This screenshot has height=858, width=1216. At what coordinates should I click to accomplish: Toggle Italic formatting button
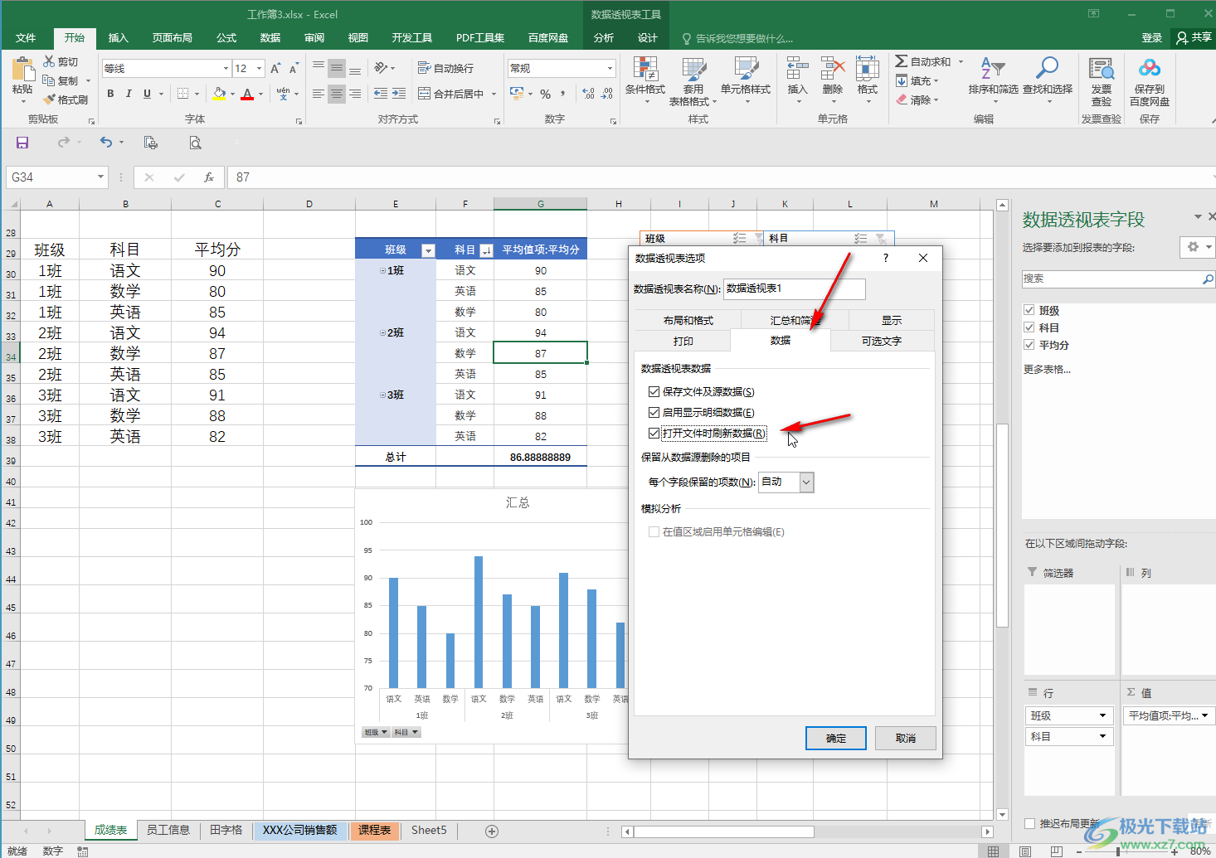[129, 94]
